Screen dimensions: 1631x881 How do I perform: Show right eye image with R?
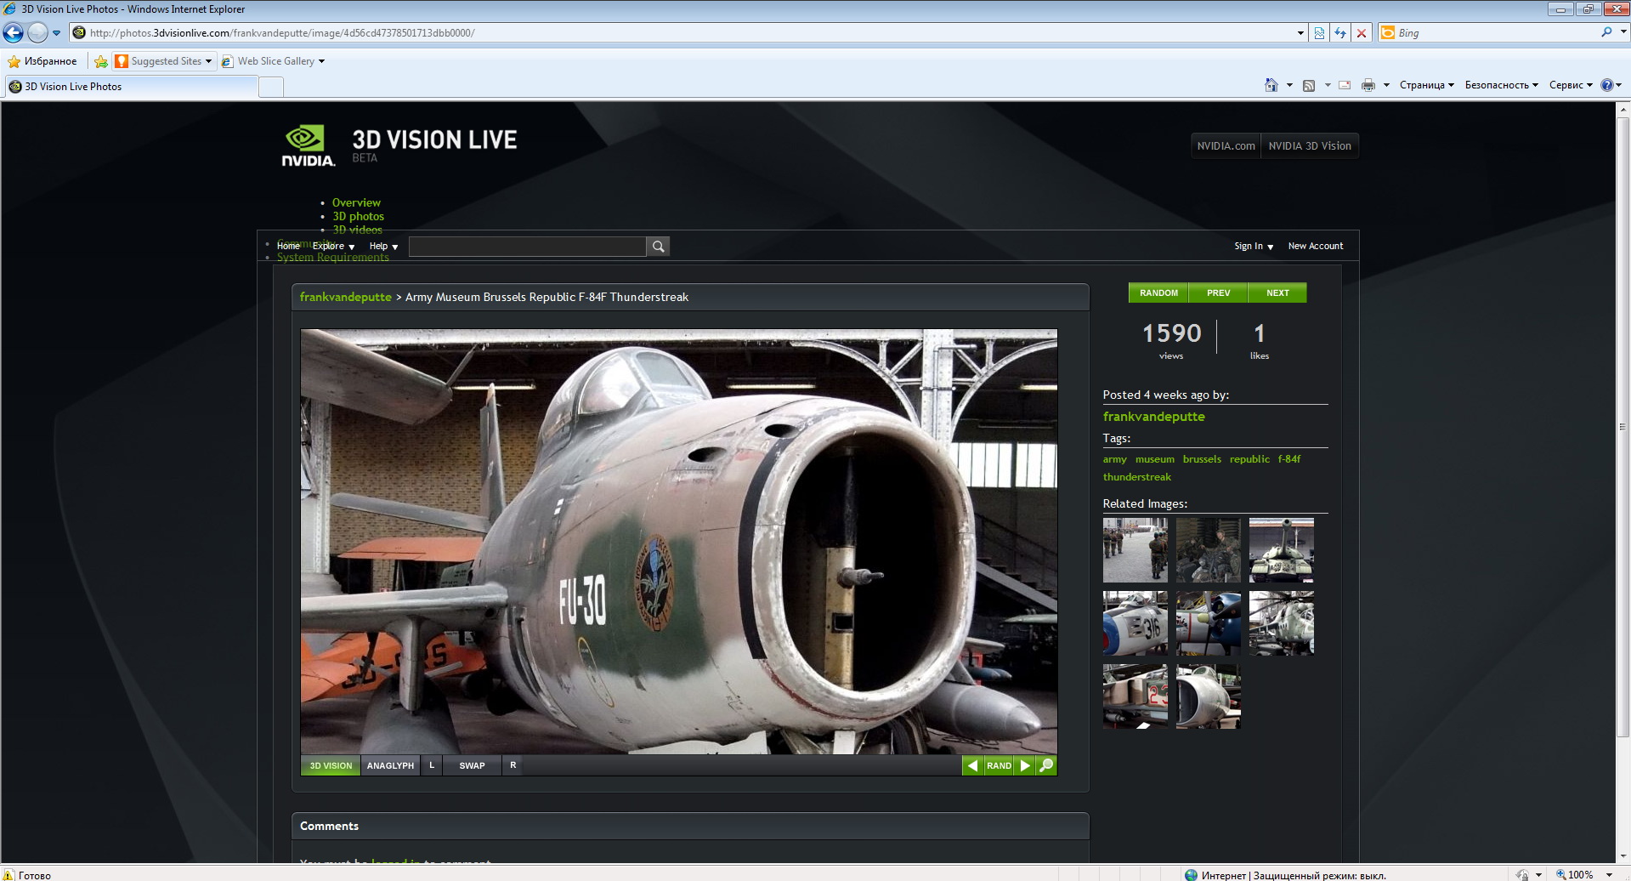(513, 765)
